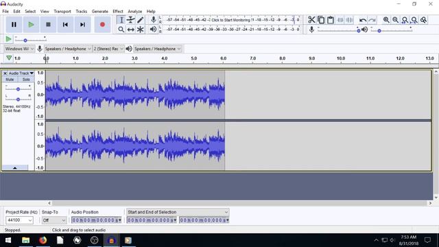439x247 pixels.
Task: Trim audio outside the selection
Action: click(x=340, y=20)
